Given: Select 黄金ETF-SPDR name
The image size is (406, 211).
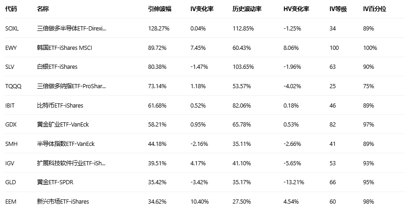Looking at the screenshot, I should click(x=55, y=182).
